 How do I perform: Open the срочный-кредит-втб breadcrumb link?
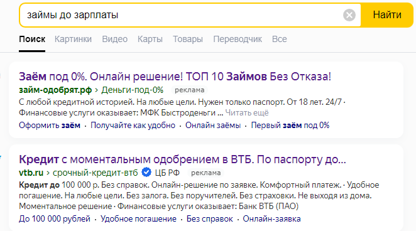[96, 173]
